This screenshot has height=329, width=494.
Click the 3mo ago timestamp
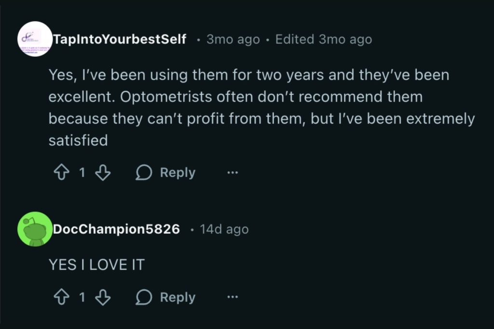(233, 39)
